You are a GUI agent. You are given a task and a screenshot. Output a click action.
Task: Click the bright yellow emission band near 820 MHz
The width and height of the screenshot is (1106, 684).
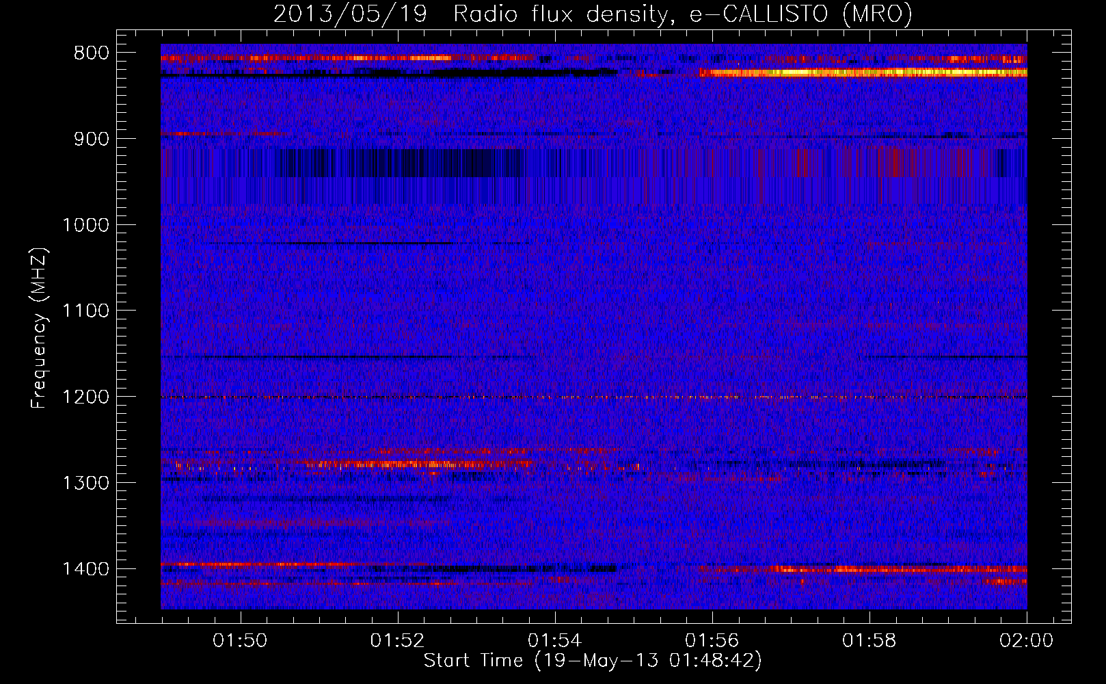click(x=863, y=73)
